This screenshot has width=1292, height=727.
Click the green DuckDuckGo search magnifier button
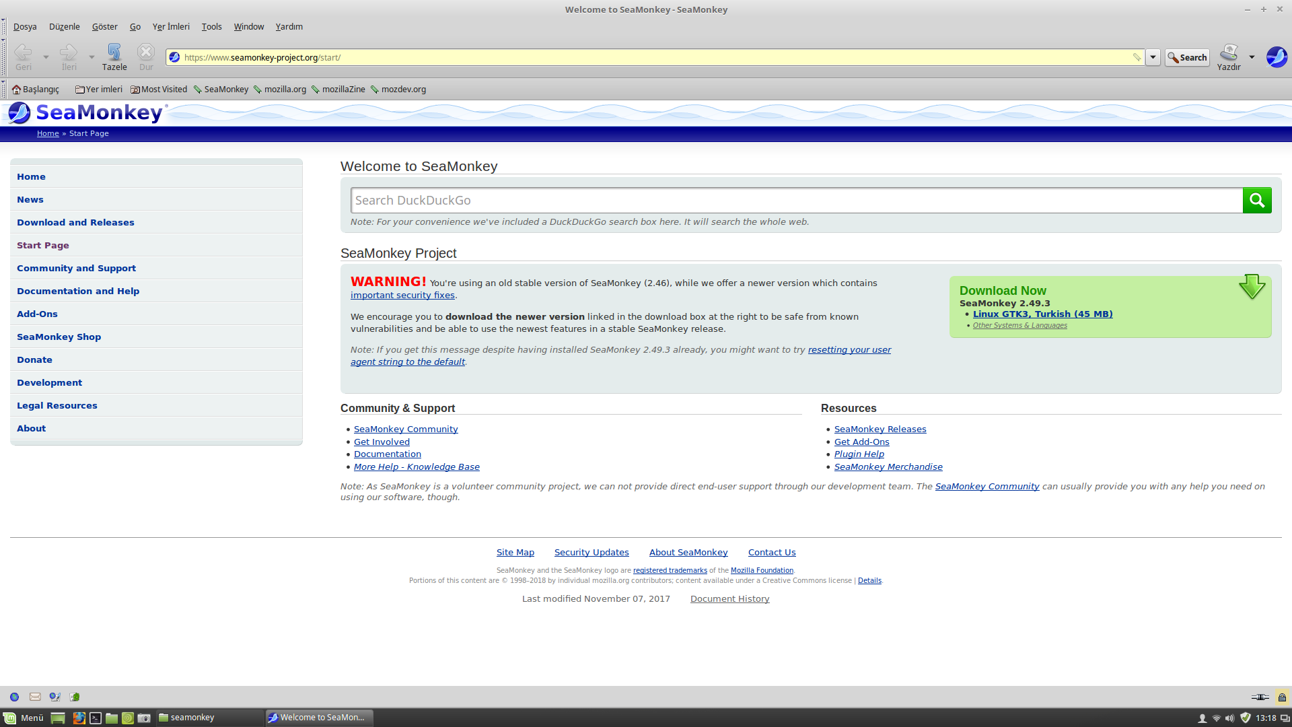[1256, 200]
